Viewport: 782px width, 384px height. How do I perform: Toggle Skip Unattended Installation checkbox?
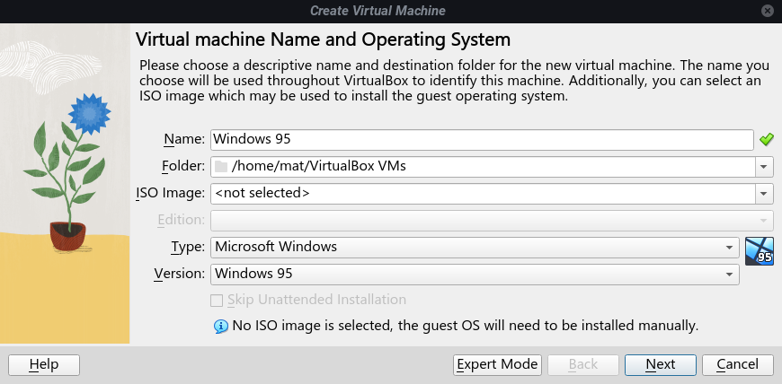point(217,300)
